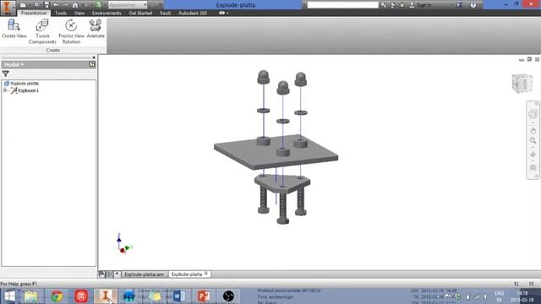Screen dimensions: 541x304
Task: Open the Environments ribbon tab
Action: pyautogui.click(x=107, y=14)
